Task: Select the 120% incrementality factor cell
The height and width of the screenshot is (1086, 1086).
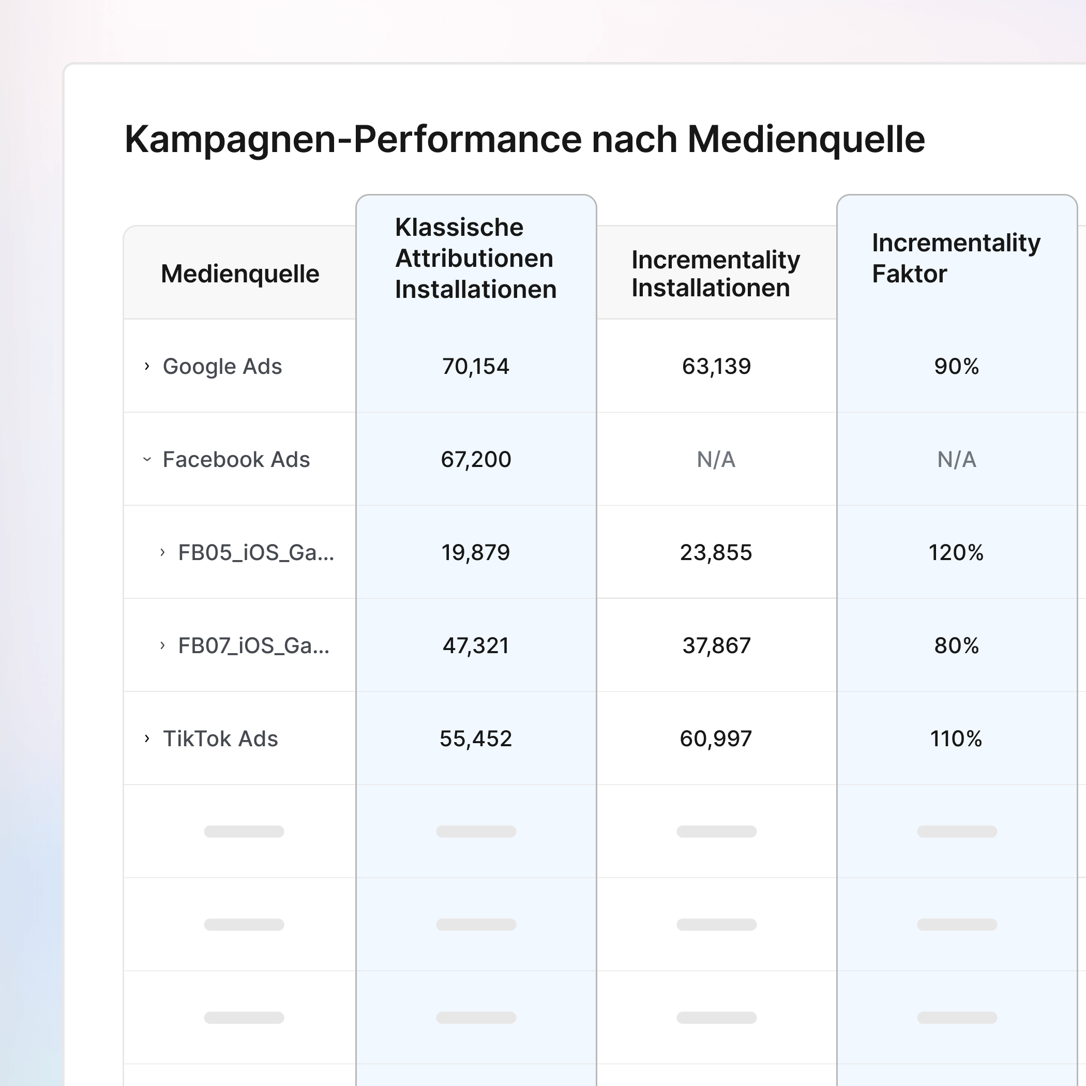Action: point(956,552)
